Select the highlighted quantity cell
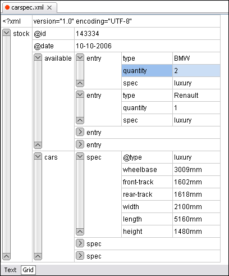The width and height of the screenshot is (229, 276). tap(147, 71)
